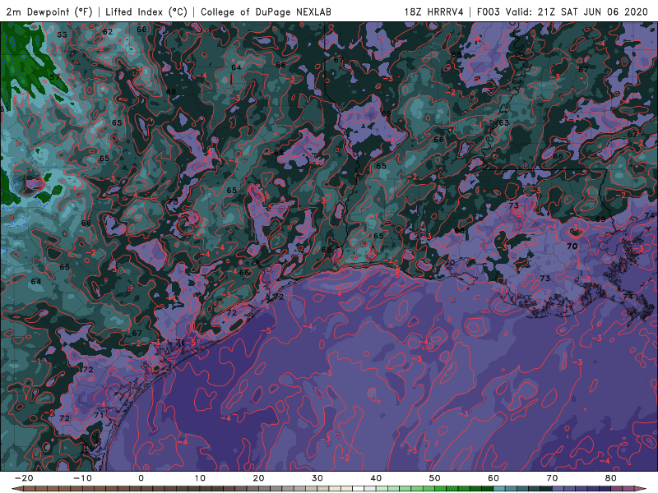Click the "College of DuPage NEXLAB" label
Viewport: 658px width, 493px height.
pyautogui.click(x=266, y=12)
